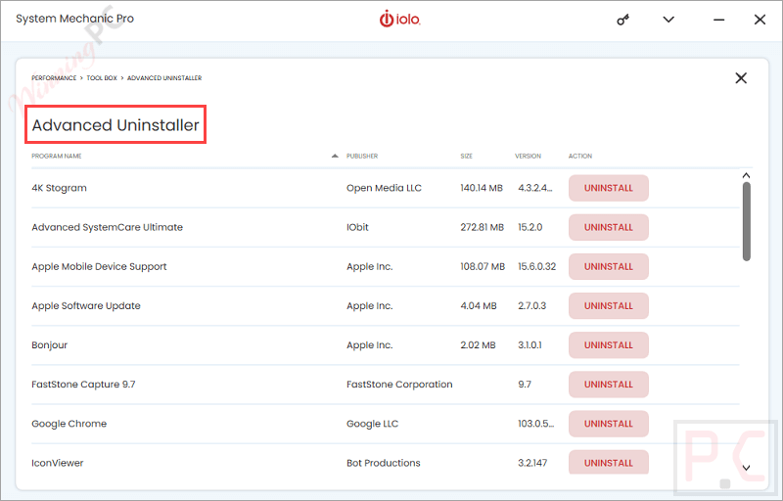Sort by the Program Name column header
The image size is (783, 501).
tap(57, 156)
